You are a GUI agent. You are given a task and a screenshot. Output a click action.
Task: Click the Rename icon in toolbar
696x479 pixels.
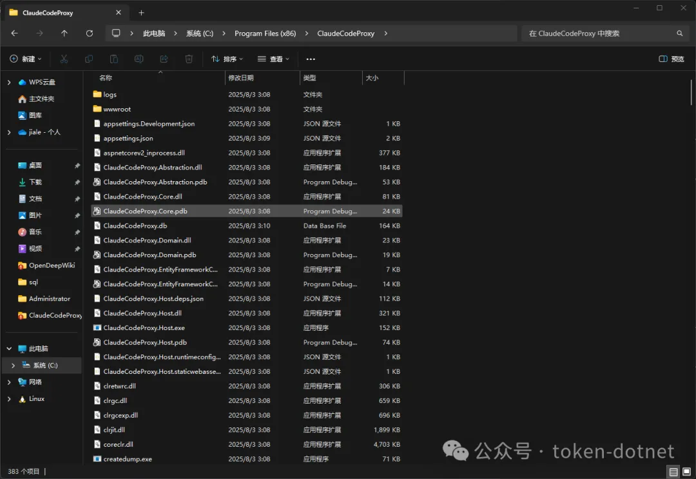pos(139,59)
